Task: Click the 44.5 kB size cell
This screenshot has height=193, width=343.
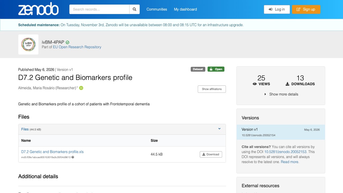Action: [156, 154]
